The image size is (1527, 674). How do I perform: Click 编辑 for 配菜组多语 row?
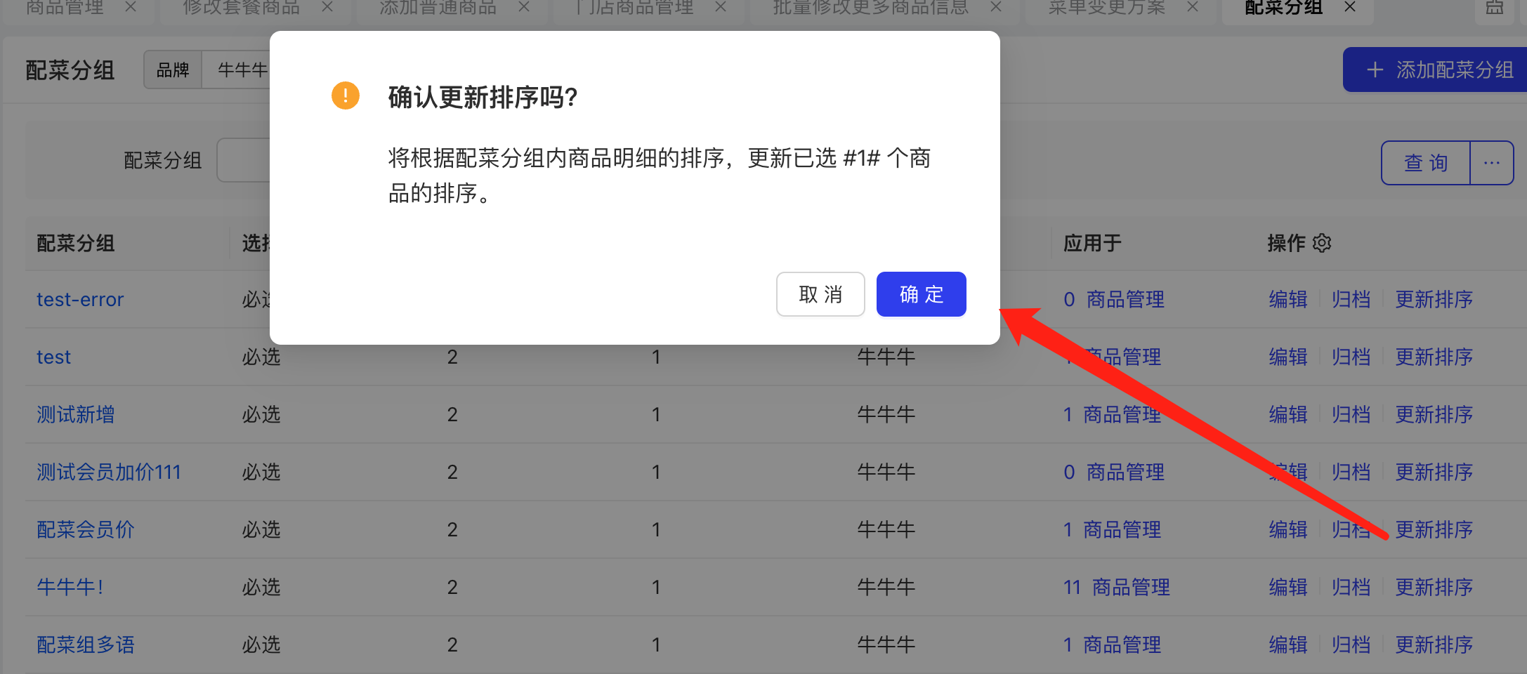[1288, 645]
